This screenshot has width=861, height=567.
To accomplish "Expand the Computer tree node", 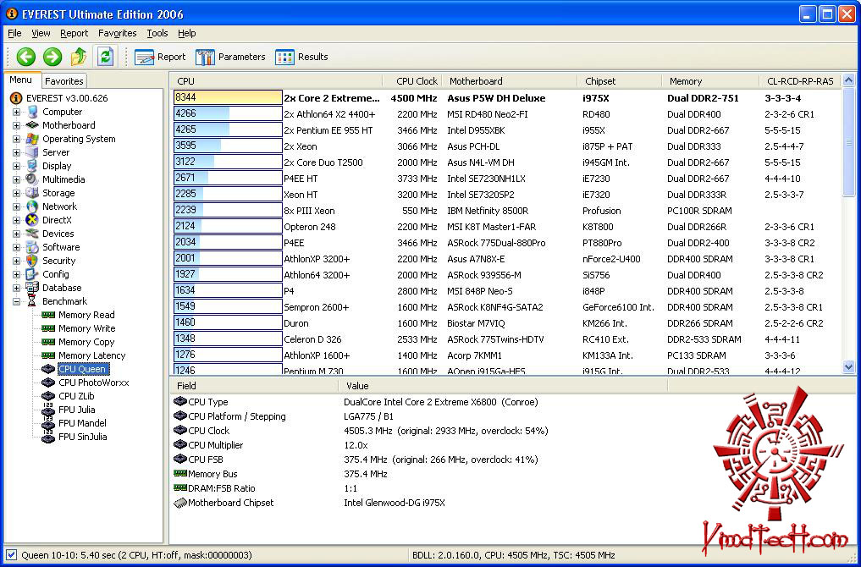I will [x=16, y=112].
